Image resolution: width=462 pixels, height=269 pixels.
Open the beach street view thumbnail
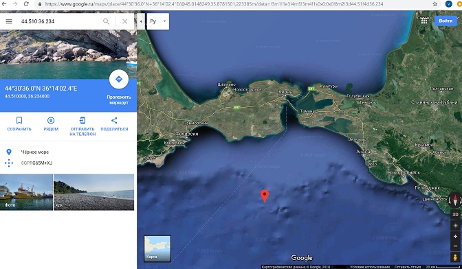click(x=93, y=192)
